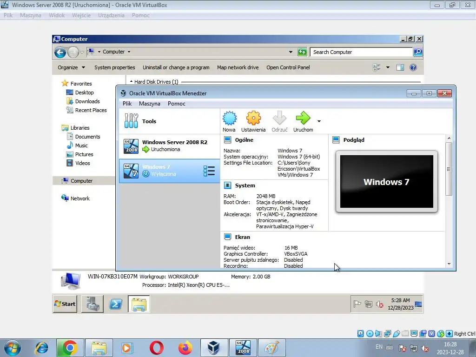Open PowerShell from guest taskbar

[x=116, y=304]
